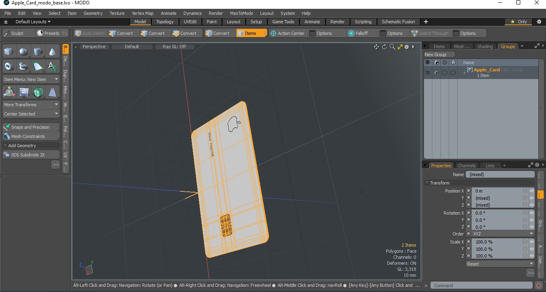Collapse the Transform section

click(427, 183)
